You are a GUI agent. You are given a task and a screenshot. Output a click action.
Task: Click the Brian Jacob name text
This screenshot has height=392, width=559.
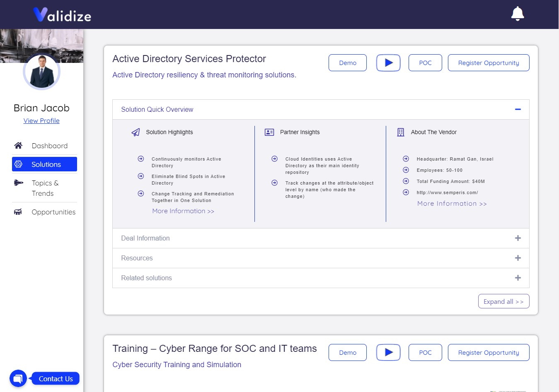[41, 108]
